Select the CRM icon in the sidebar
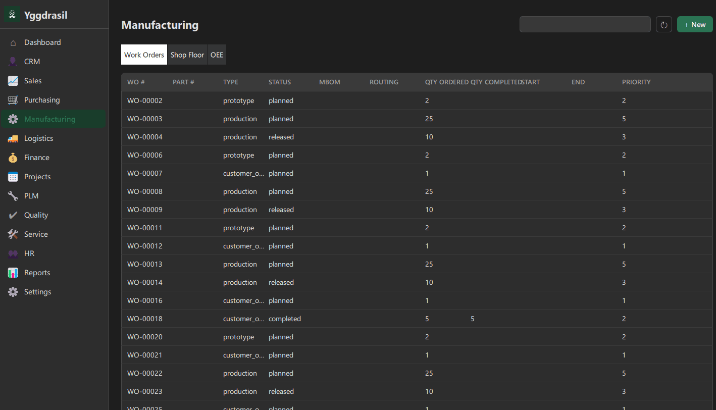Screen dimensions: 716x410 pos(13,61)
